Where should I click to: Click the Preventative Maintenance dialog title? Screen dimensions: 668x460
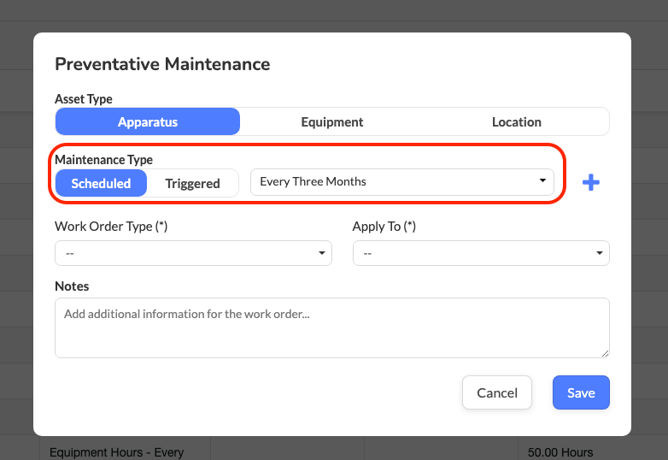[162, 64]
